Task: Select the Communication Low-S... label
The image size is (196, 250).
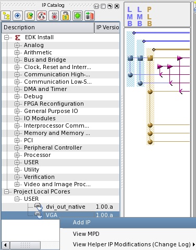Action: [58, 82]
